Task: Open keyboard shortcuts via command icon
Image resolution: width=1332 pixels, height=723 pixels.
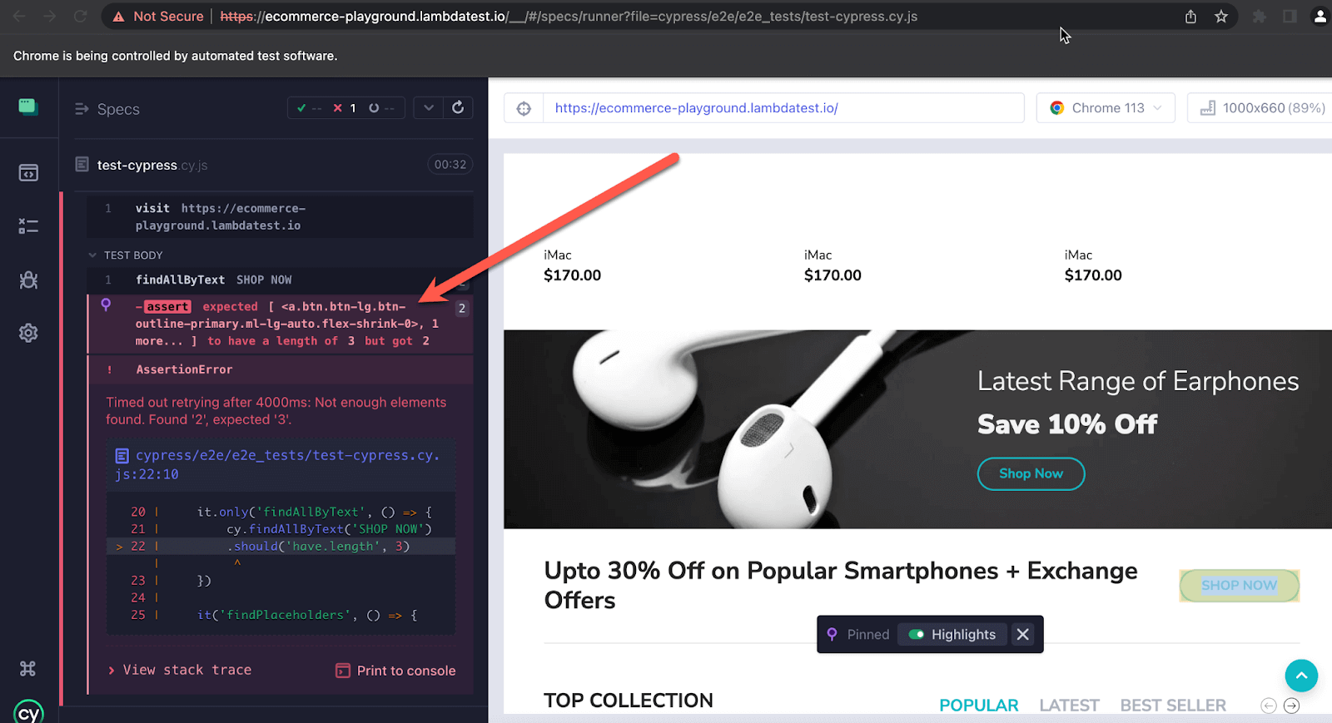Action: 28,667
